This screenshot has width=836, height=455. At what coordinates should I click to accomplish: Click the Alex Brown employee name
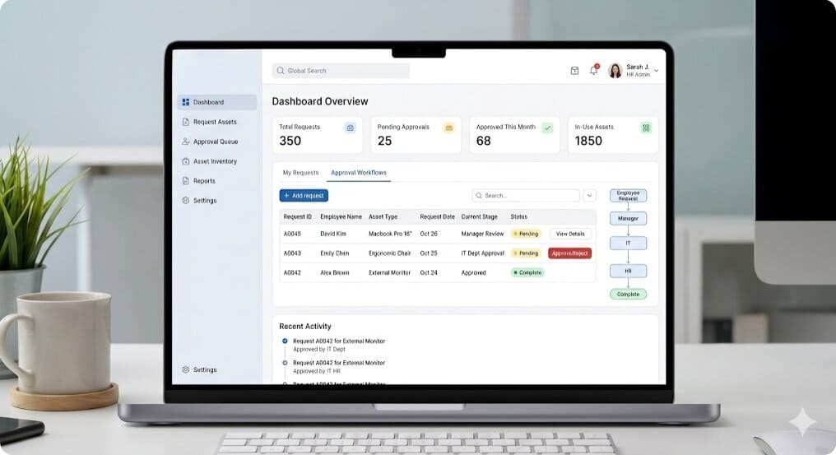[335, 272]
